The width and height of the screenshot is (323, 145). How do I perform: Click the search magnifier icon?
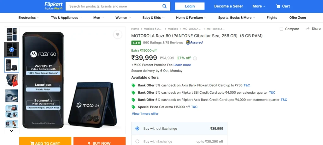coord(164,6)
